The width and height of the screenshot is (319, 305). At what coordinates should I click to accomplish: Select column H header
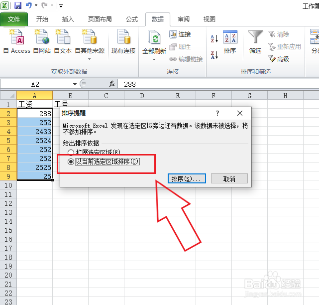click(285, 95)
